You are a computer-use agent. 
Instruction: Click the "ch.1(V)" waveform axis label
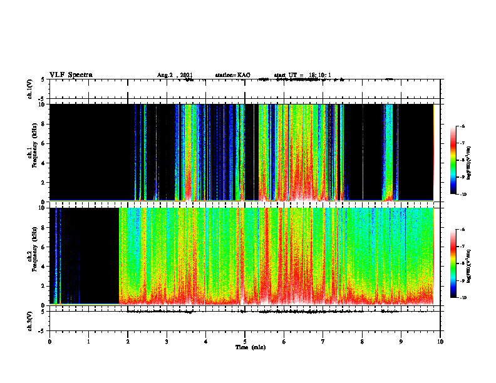30,89
